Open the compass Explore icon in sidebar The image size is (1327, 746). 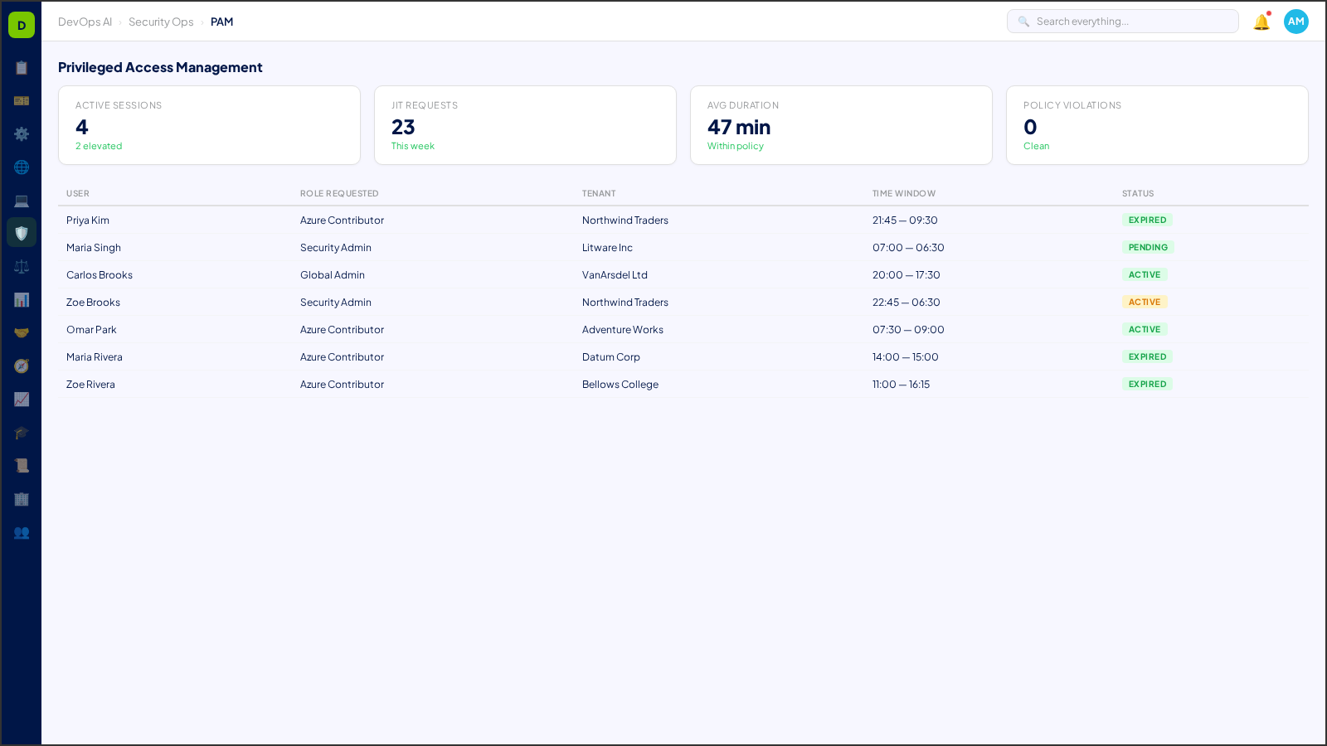click(x=22, y=366)
